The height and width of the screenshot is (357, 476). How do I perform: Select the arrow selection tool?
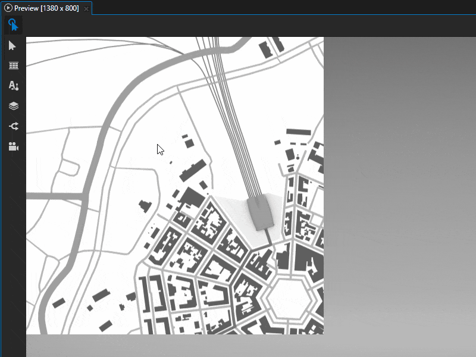tap(13, 46)
